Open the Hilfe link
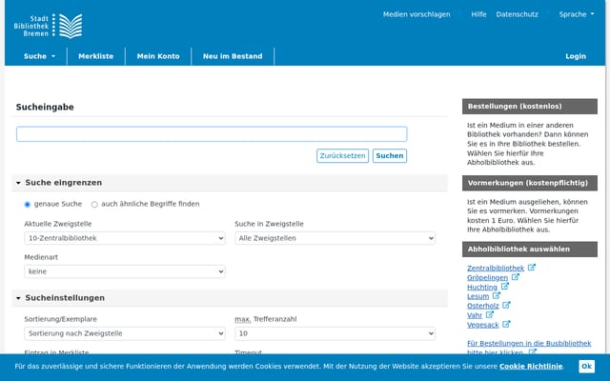Viewport: 610px width, 381px height. point(478,14)
